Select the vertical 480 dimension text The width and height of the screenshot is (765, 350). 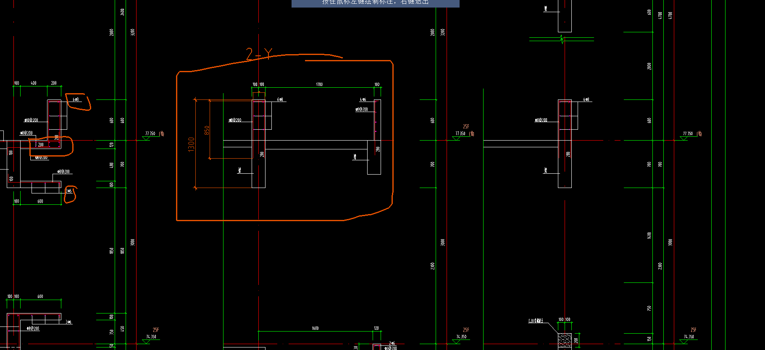tap(112, 165)
